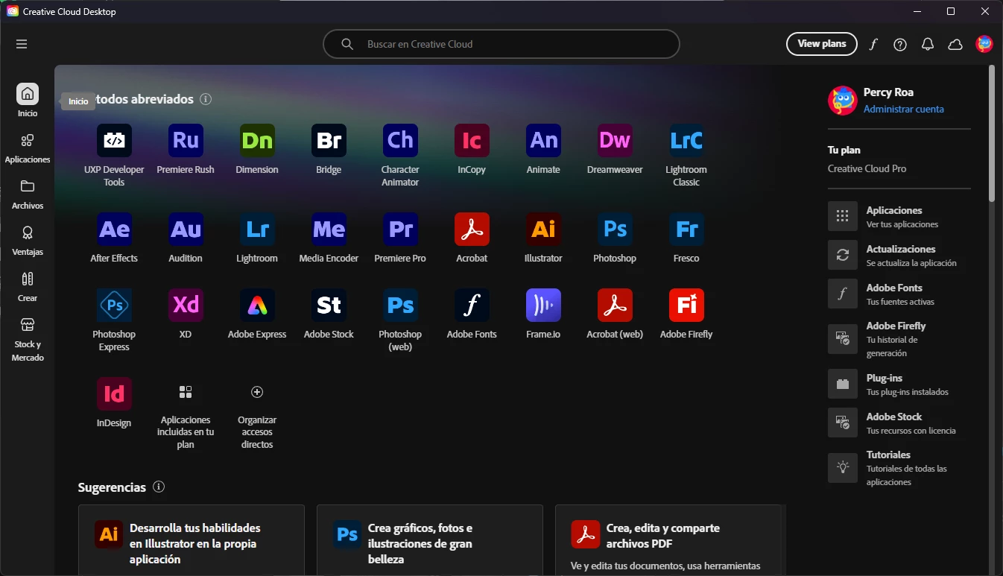Open Frame.io shortcut

click(543, 306)
